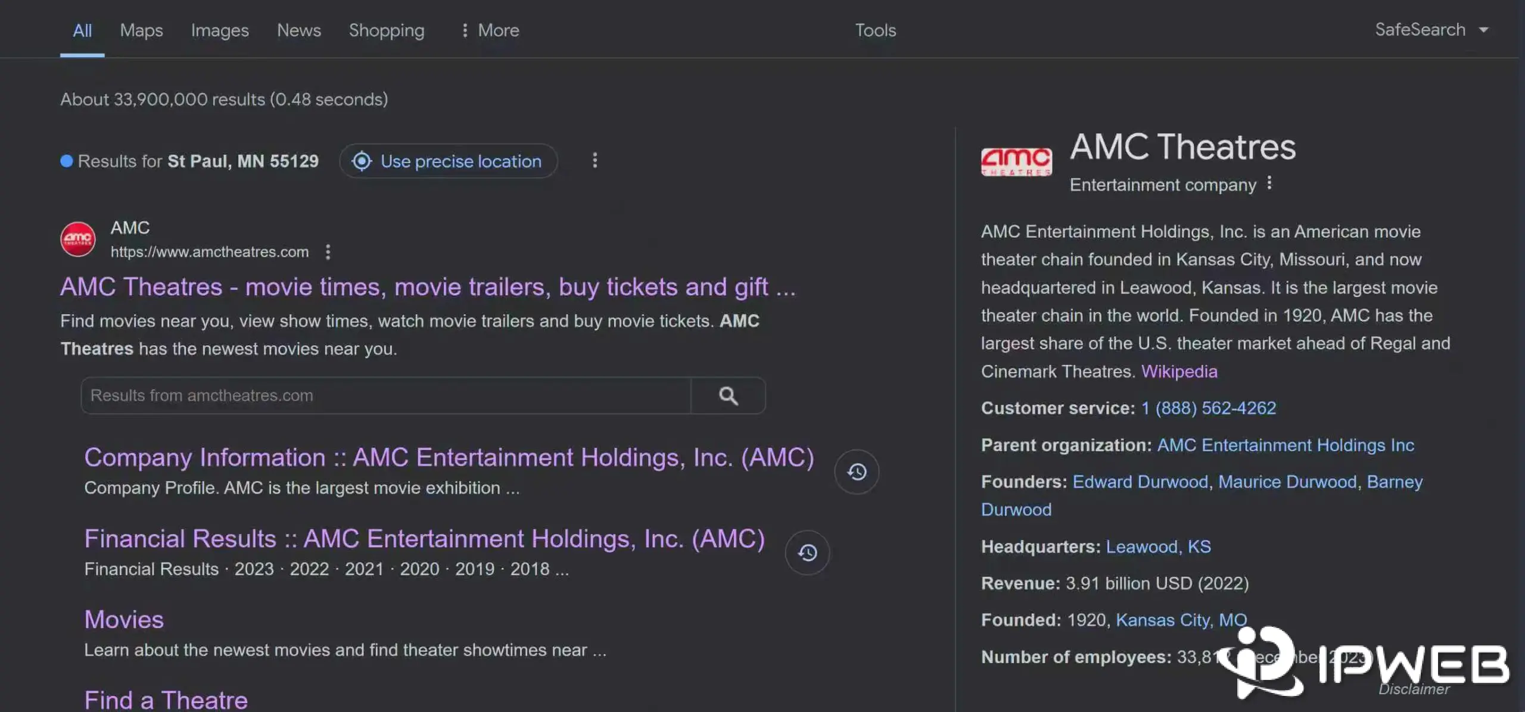Focus the Results from amctheatres.com search field
The width and height of the screenshot is (1525, 712).
click(385, 395)
